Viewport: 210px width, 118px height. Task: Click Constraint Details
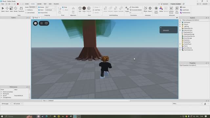point(136,10)
